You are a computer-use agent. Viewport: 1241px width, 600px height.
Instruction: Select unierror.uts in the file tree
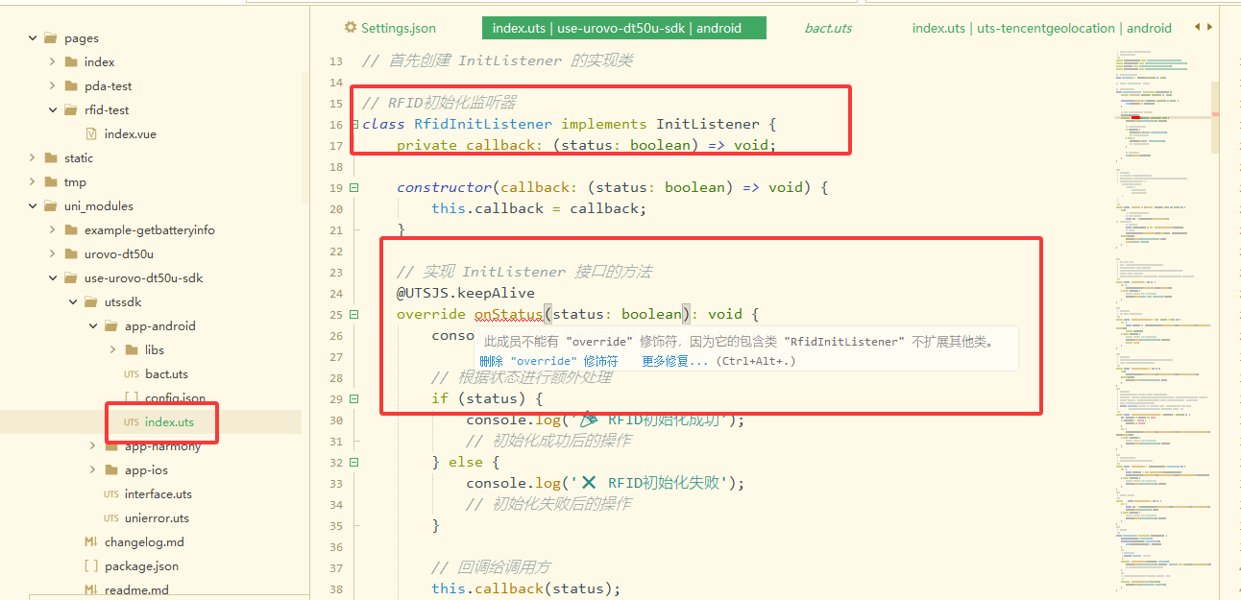click(x=157, y=518)
